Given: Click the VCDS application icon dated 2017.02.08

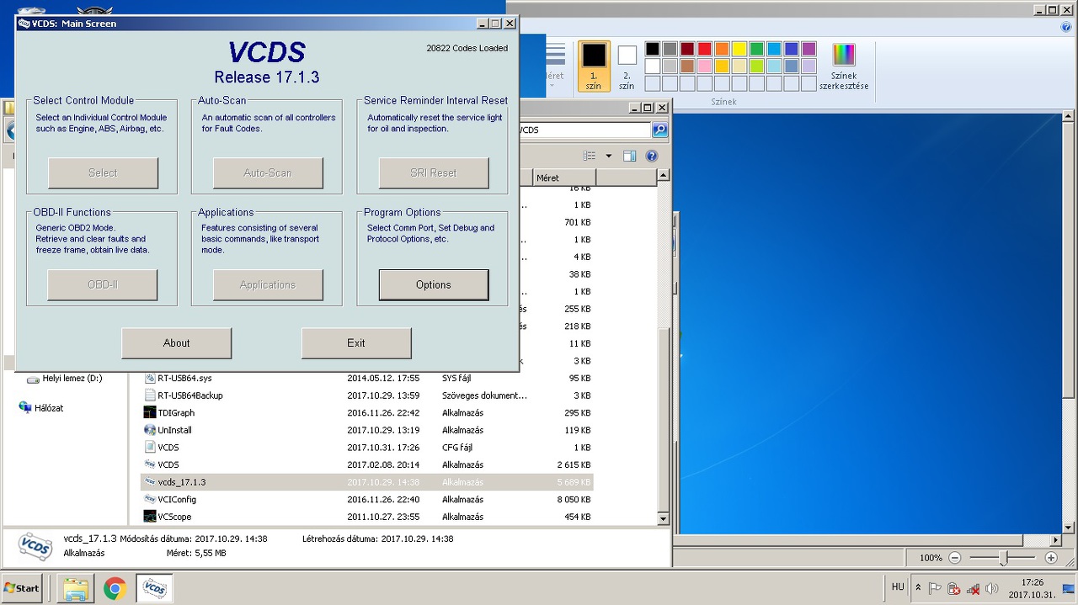Looking at the screenshot, I should tap(150, 464).
